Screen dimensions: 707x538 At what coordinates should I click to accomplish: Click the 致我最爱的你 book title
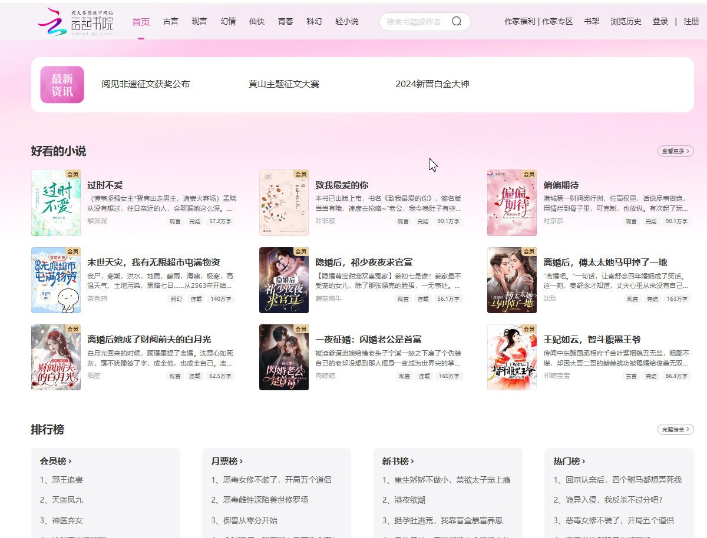pos(342,185)
